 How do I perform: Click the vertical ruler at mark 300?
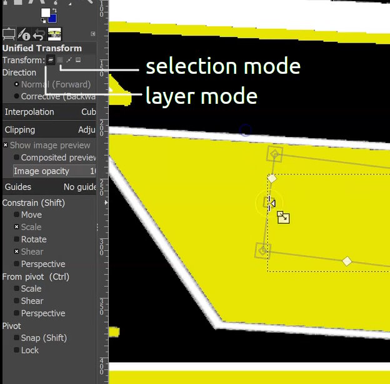(101, 246)
